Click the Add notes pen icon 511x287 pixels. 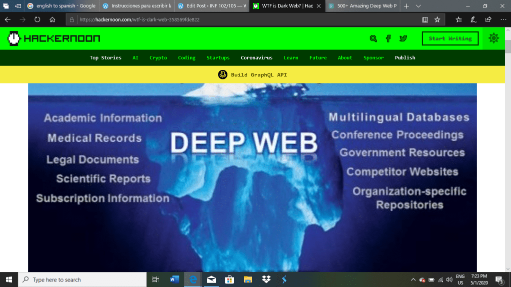[x=473, y=20]
